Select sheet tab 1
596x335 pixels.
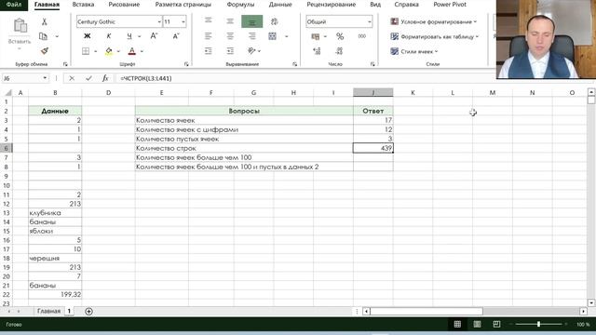(69, 311)
